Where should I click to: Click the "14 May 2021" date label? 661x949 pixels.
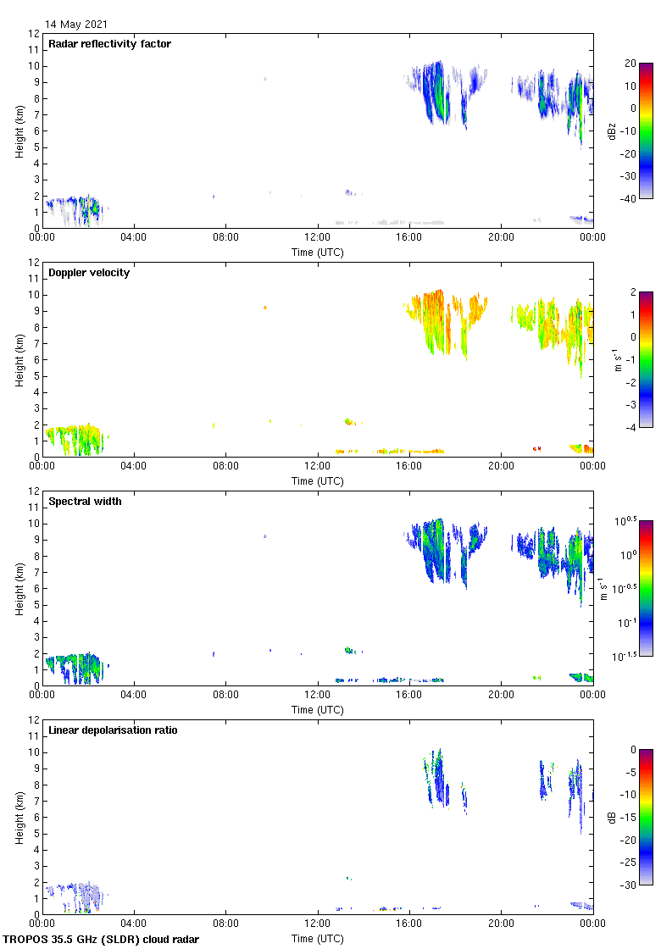tap(76, 25)
